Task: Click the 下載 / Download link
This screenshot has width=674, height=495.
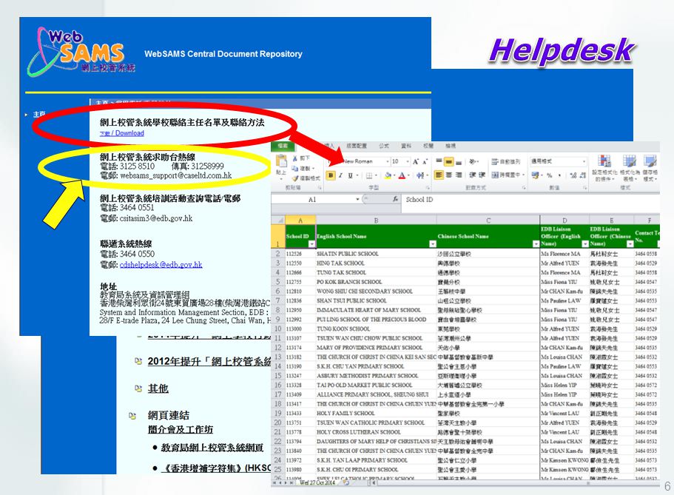Action: tap(122, 133)
